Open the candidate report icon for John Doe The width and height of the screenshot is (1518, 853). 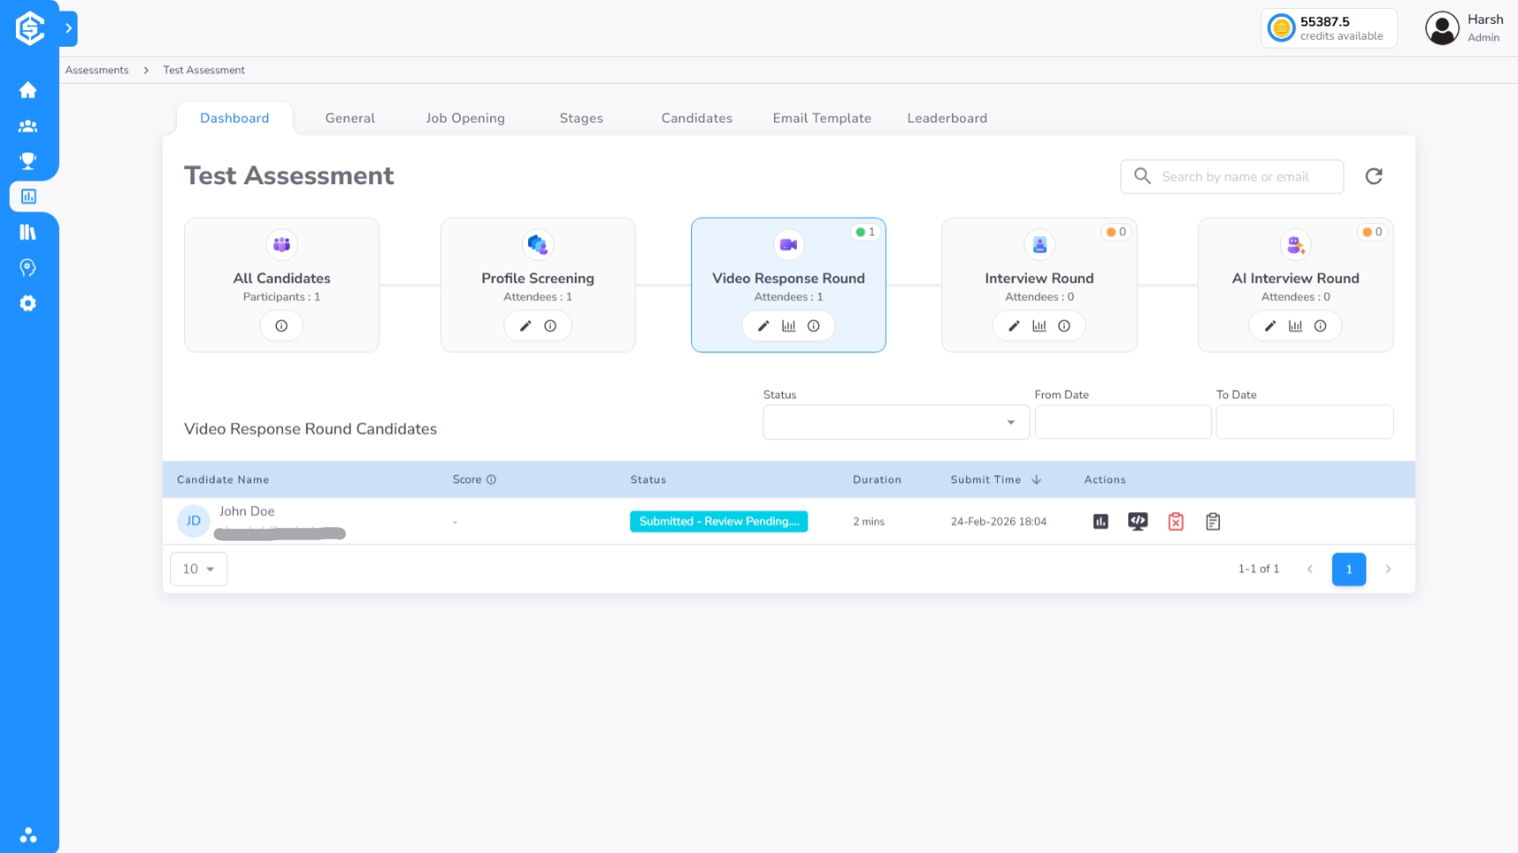(x=1100, y=521)
